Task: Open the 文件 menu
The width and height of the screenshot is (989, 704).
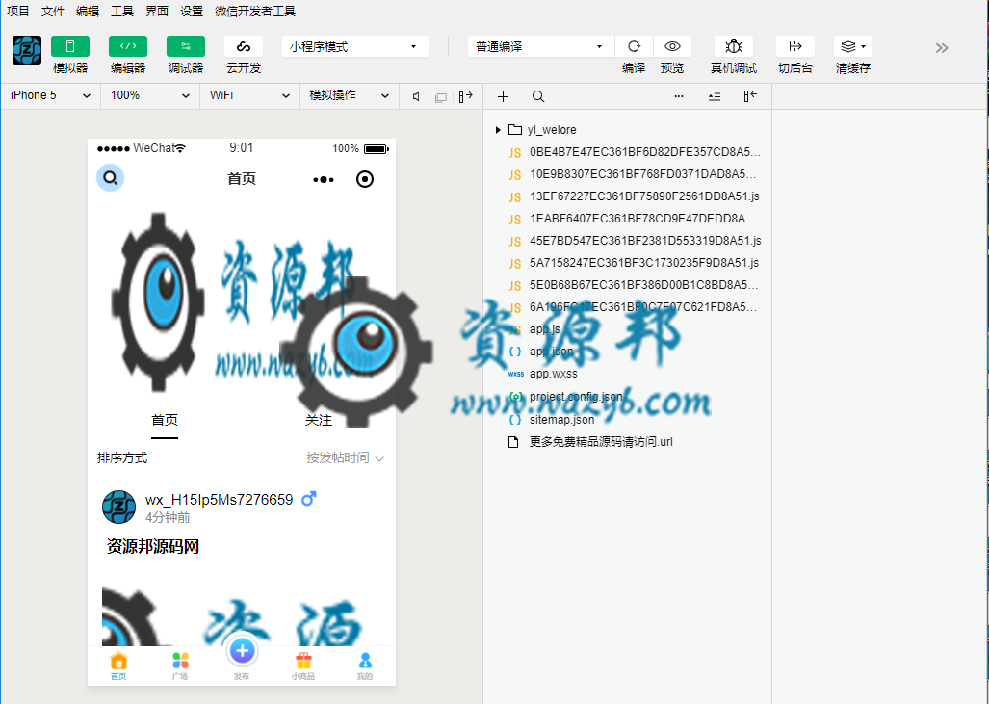Action: pyautogui.click(x=53, y=11)
